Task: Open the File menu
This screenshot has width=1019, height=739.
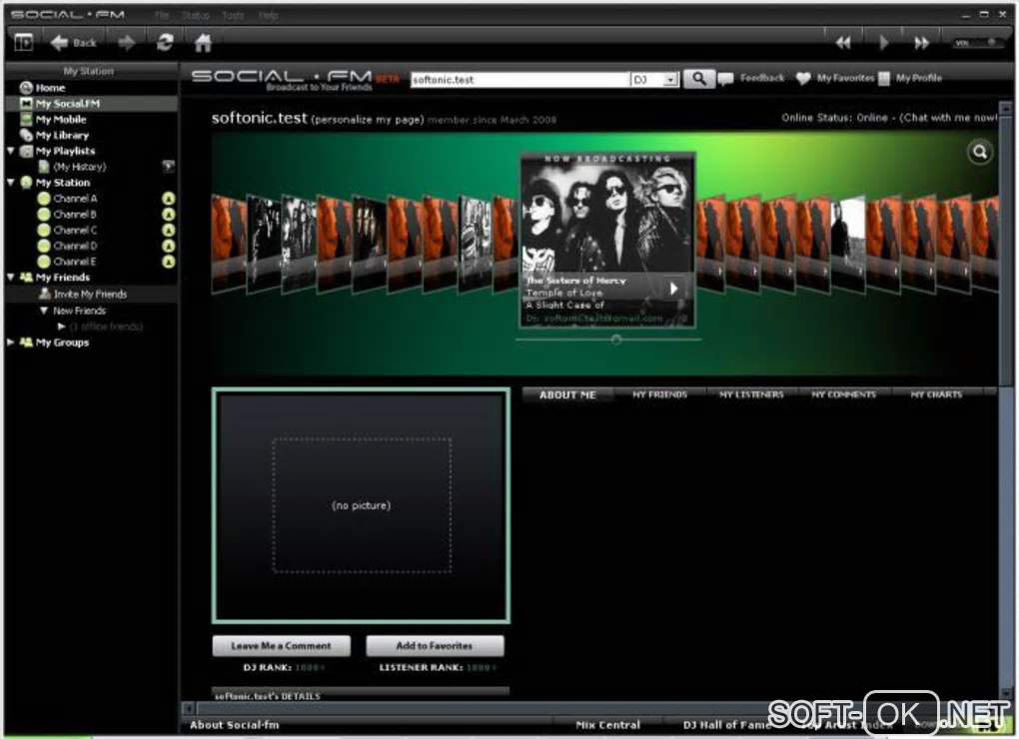Action: pos(161,14)
